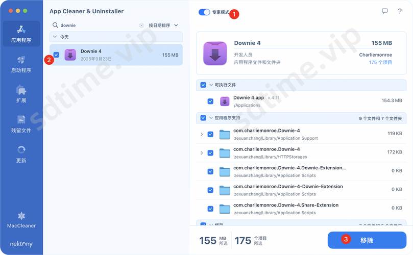This screenshot has width=413, height=255.
Task: Uncheck the 应用程序支持 section checkbox
Action: [x=203, y=118]
